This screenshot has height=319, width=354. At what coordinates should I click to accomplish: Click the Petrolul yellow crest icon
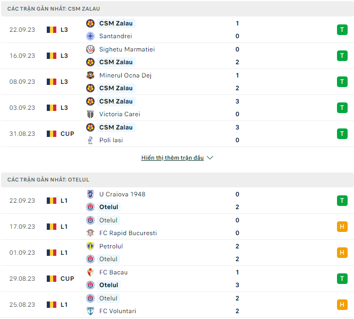coord(90,246)
